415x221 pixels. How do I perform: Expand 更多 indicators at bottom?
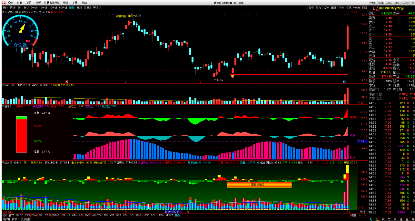pyautogui.click(x=177, y=215)
